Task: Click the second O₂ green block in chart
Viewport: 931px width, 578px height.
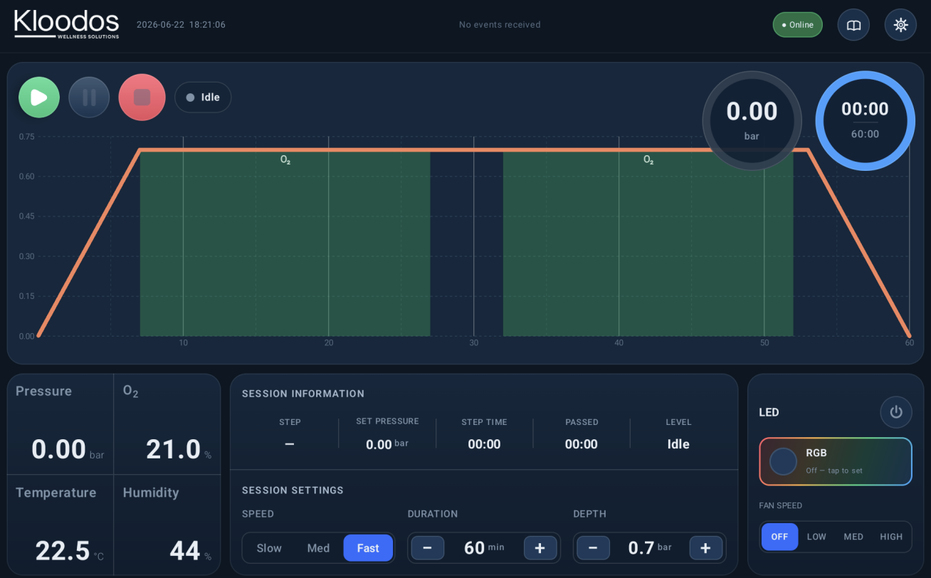Action: (648, 243)
